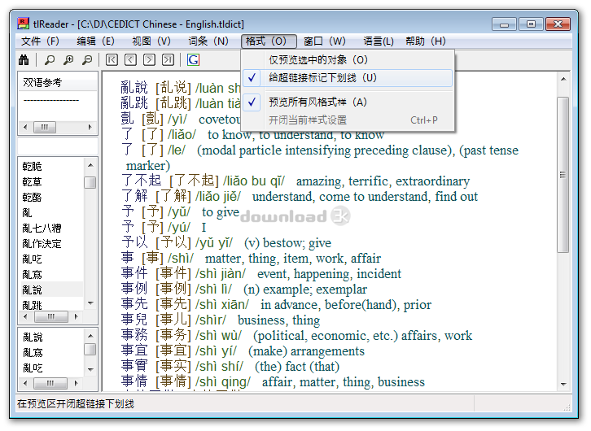Select 仅预览选中的对象 (O) menu entry
591x431 pixels.
(348, 60)
